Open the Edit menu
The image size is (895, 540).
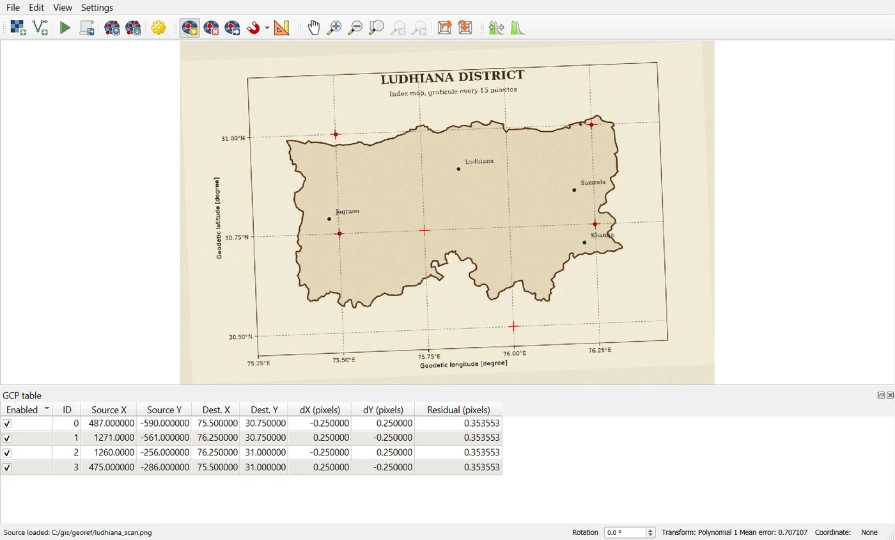(36, 8)
